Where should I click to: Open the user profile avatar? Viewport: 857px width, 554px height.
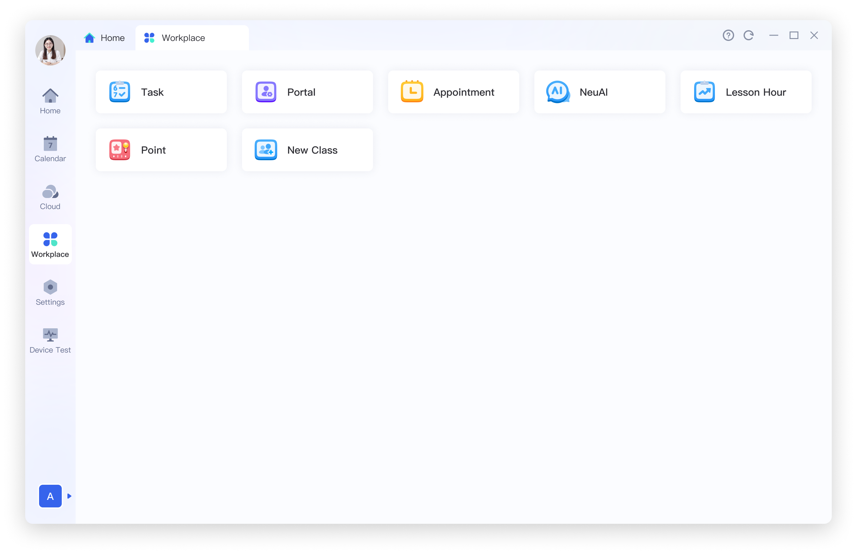click(50, 50)
